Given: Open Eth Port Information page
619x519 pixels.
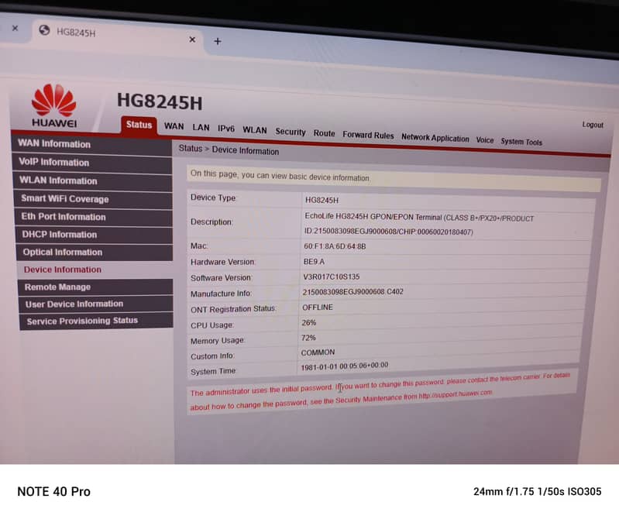Looking at the screenshot, I should pos(94,217).
